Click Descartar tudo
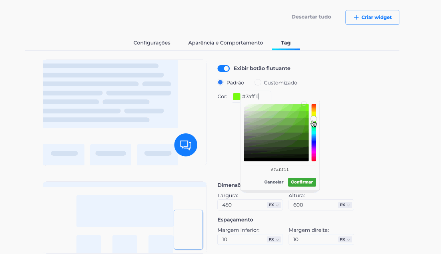Viewport: 441px width, 254px height. (x=311, y=17)
